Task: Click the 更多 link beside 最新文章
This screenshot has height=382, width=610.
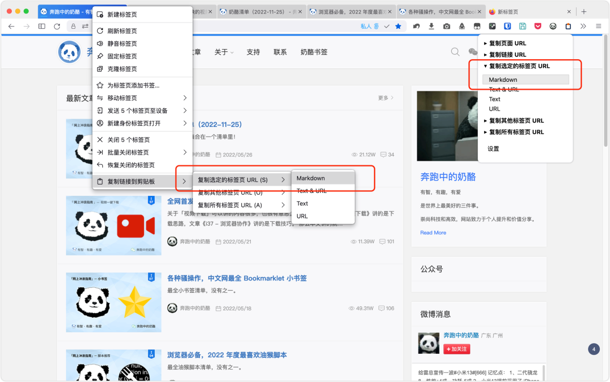Action: 386,98
